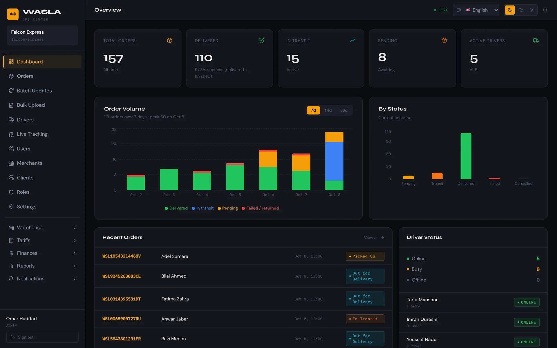Expand the Warehouse submenu
The width and height of the screenshot is (557, 348).
[42, 228]
